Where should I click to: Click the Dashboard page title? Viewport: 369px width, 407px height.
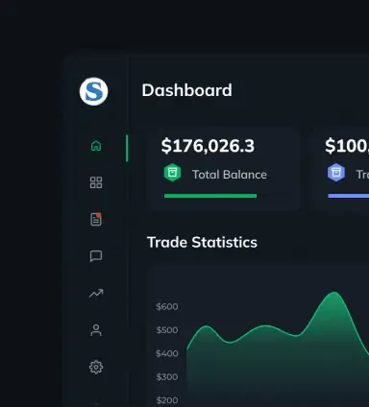click(186, 90)
